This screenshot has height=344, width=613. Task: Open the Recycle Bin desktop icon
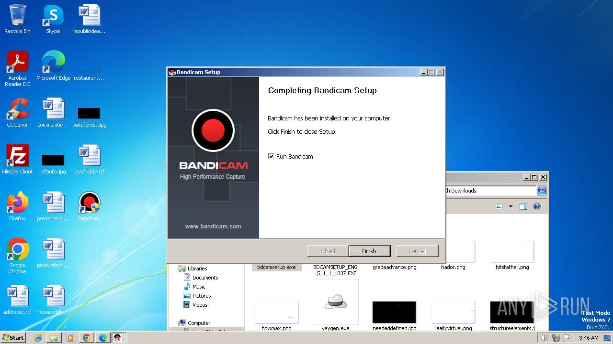pos(17,19)
